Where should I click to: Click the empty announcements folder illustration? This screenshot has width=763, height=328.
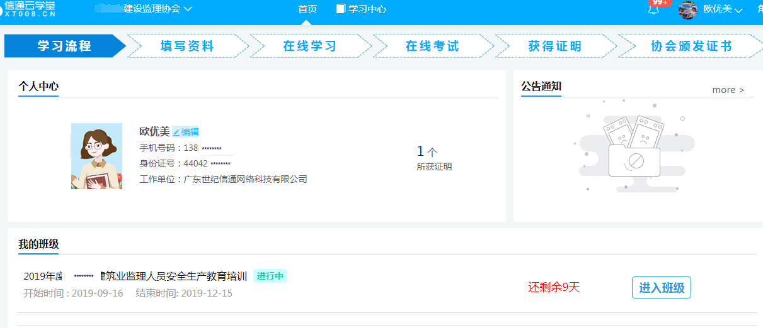[633, 151]
